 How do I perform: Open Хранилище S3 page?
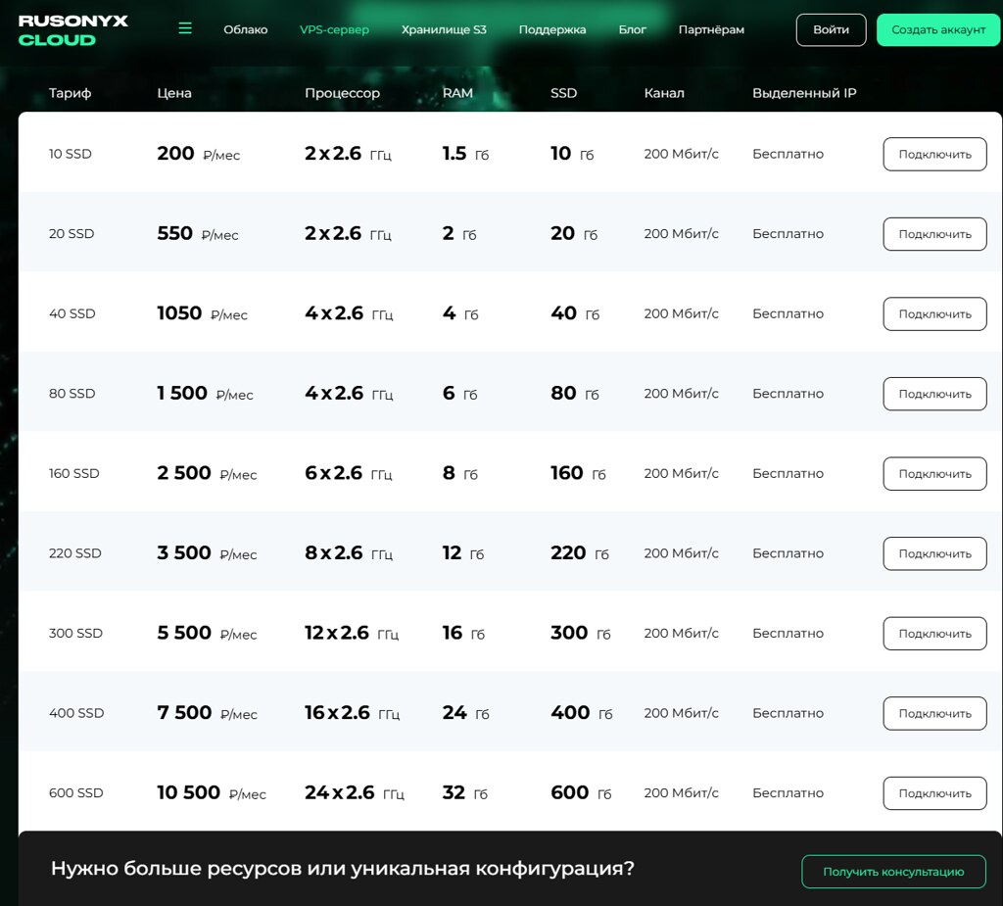(x=444, y=29)
